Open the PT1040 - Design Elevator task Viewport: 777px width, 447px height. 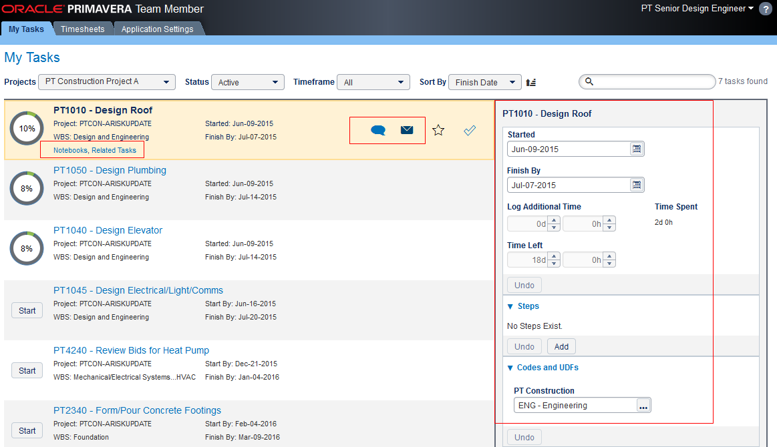(108, 230)
